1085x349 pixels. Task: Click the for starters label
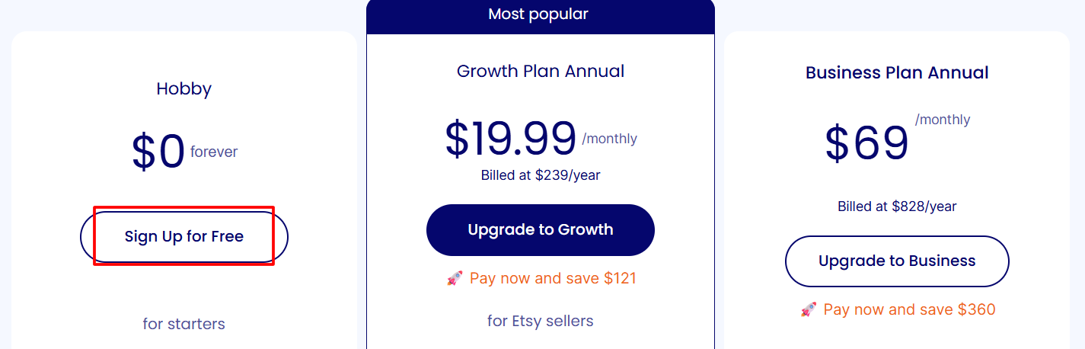[184, 324]
